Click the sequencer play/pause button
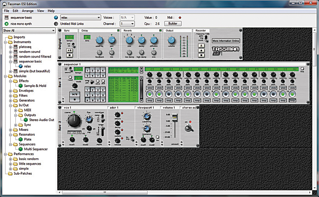Image resolution: width=319 pixels, height=197 pixels. [75, 94]
